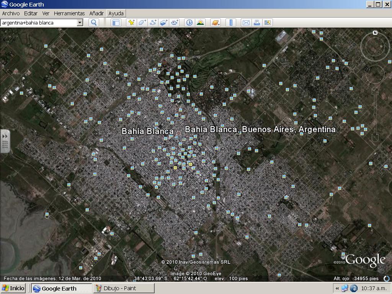
Task: Add a placemark with pushpin icon
Action: [x=131, y=23]
